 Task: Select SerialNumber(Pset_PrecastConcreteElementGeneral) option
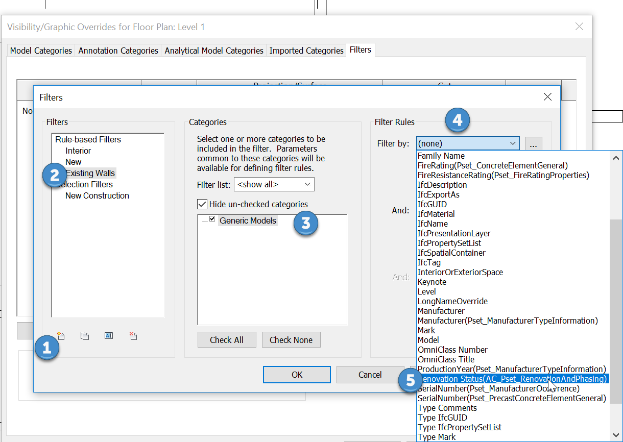point(513,398)
